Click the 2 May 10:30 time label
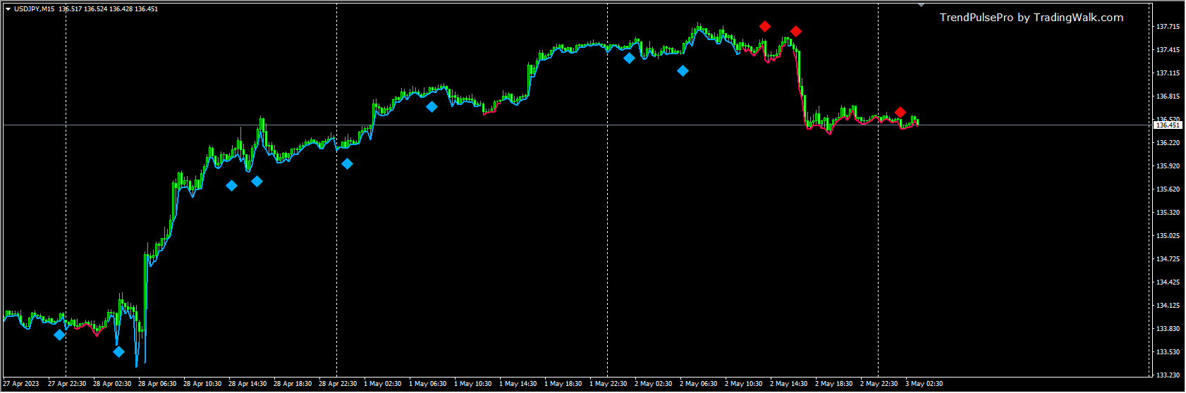 click(744, 384)
